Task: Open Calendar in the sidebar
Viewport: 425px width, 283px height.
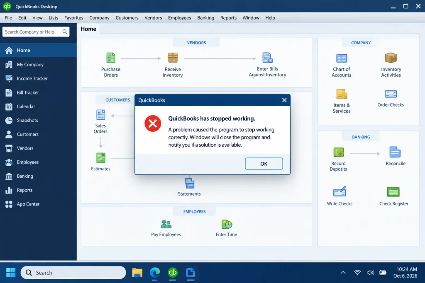Action: [x=38, y=106]
